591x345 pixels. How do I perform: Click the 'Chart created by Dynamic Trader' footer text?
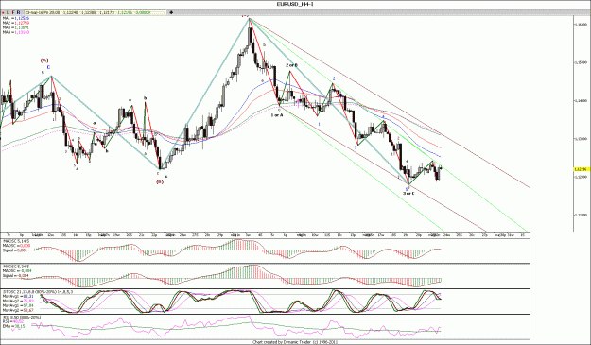[295, 342]
